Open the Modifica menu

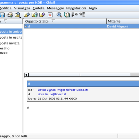(6, 8)
